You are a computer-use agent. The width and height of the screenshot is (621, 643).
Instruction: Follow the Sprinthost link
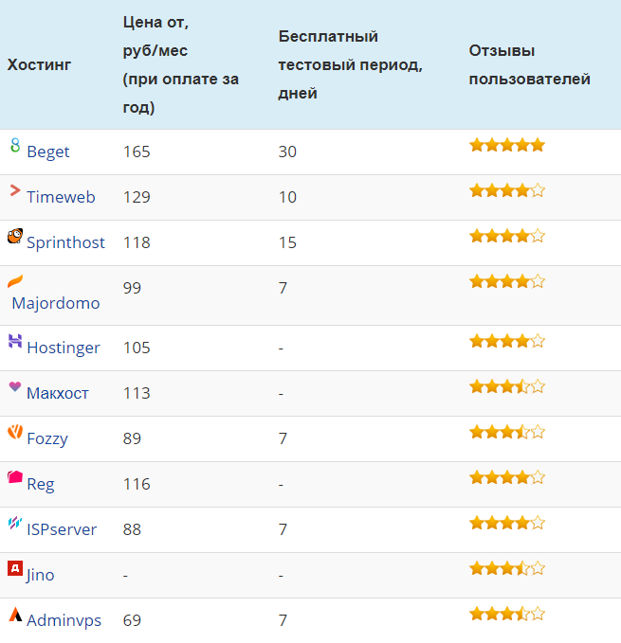[65, 243]
